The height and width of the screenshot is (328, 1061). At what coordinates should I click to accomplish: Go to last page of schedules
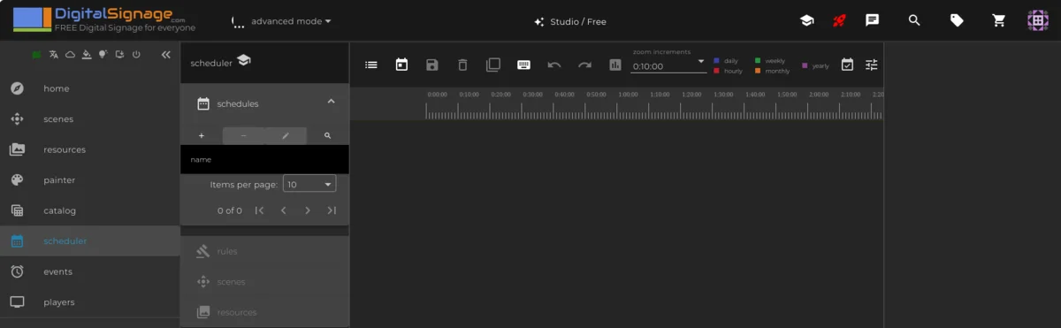click(332, 210)
